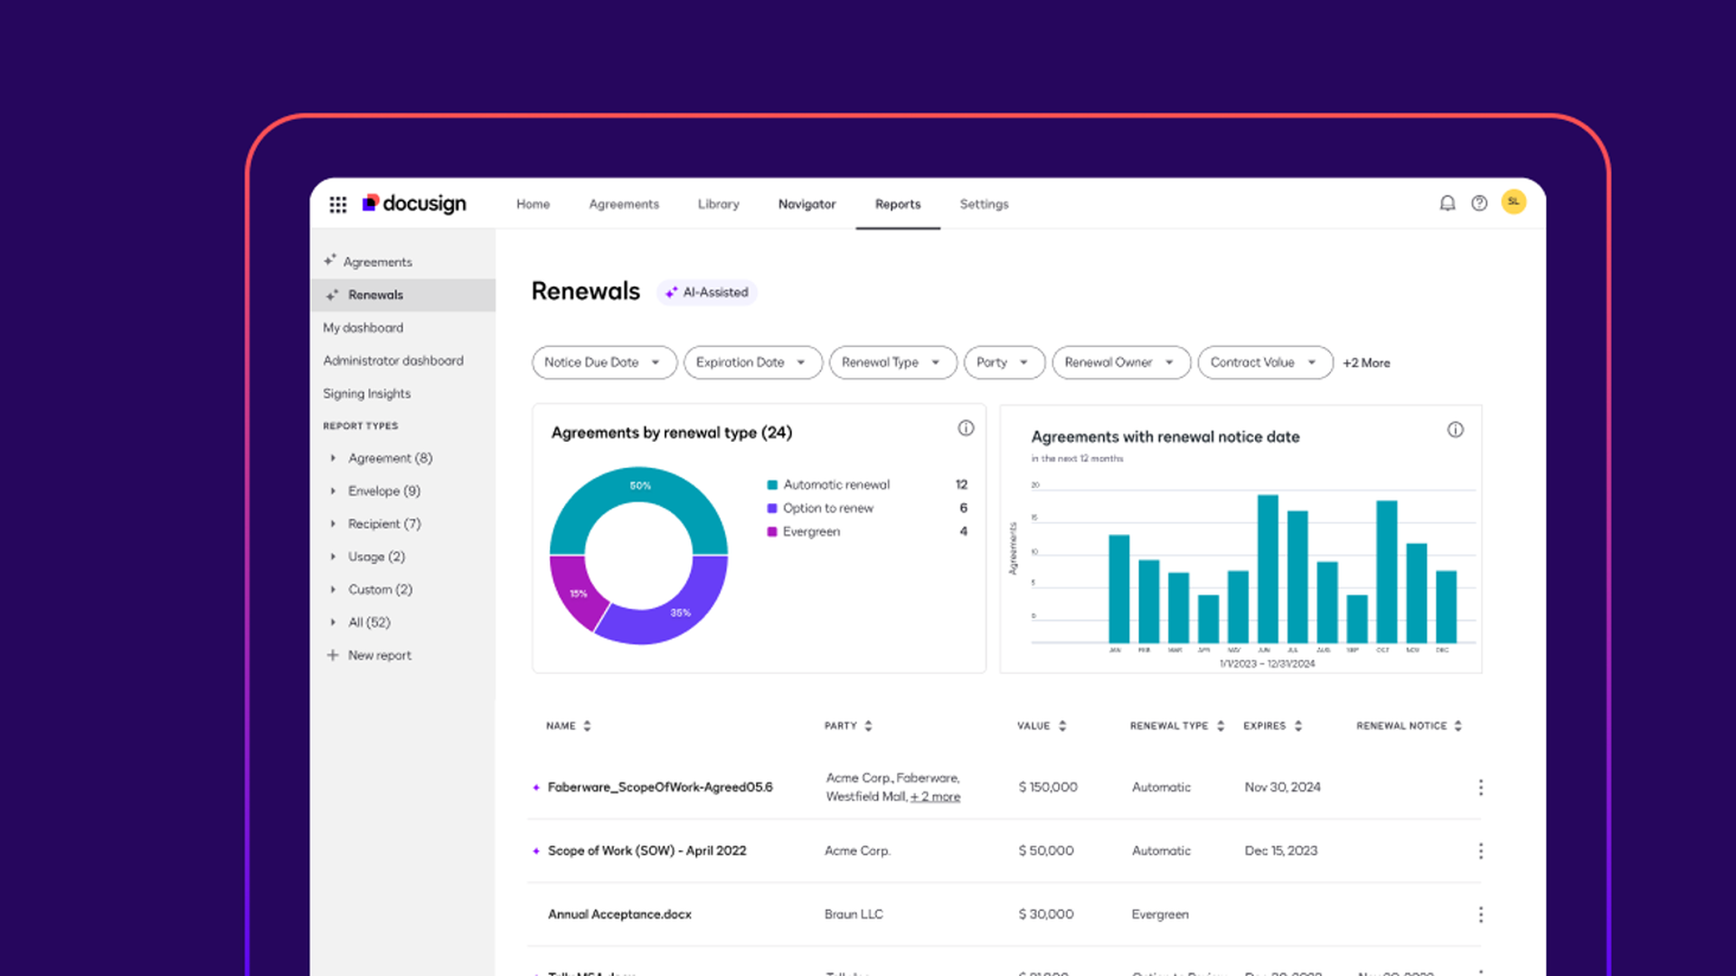Open the SL profile avatar
The height and width of the screenshot is (976, 1736).
pyautogui.click(x=1514, y=202)
